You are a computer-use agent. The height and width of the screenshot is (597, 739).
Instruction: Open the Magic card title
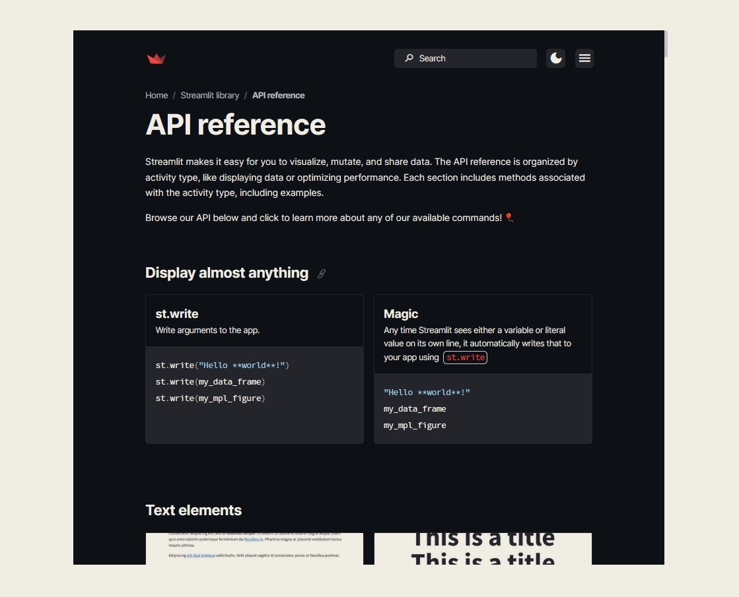pos(401,314)
